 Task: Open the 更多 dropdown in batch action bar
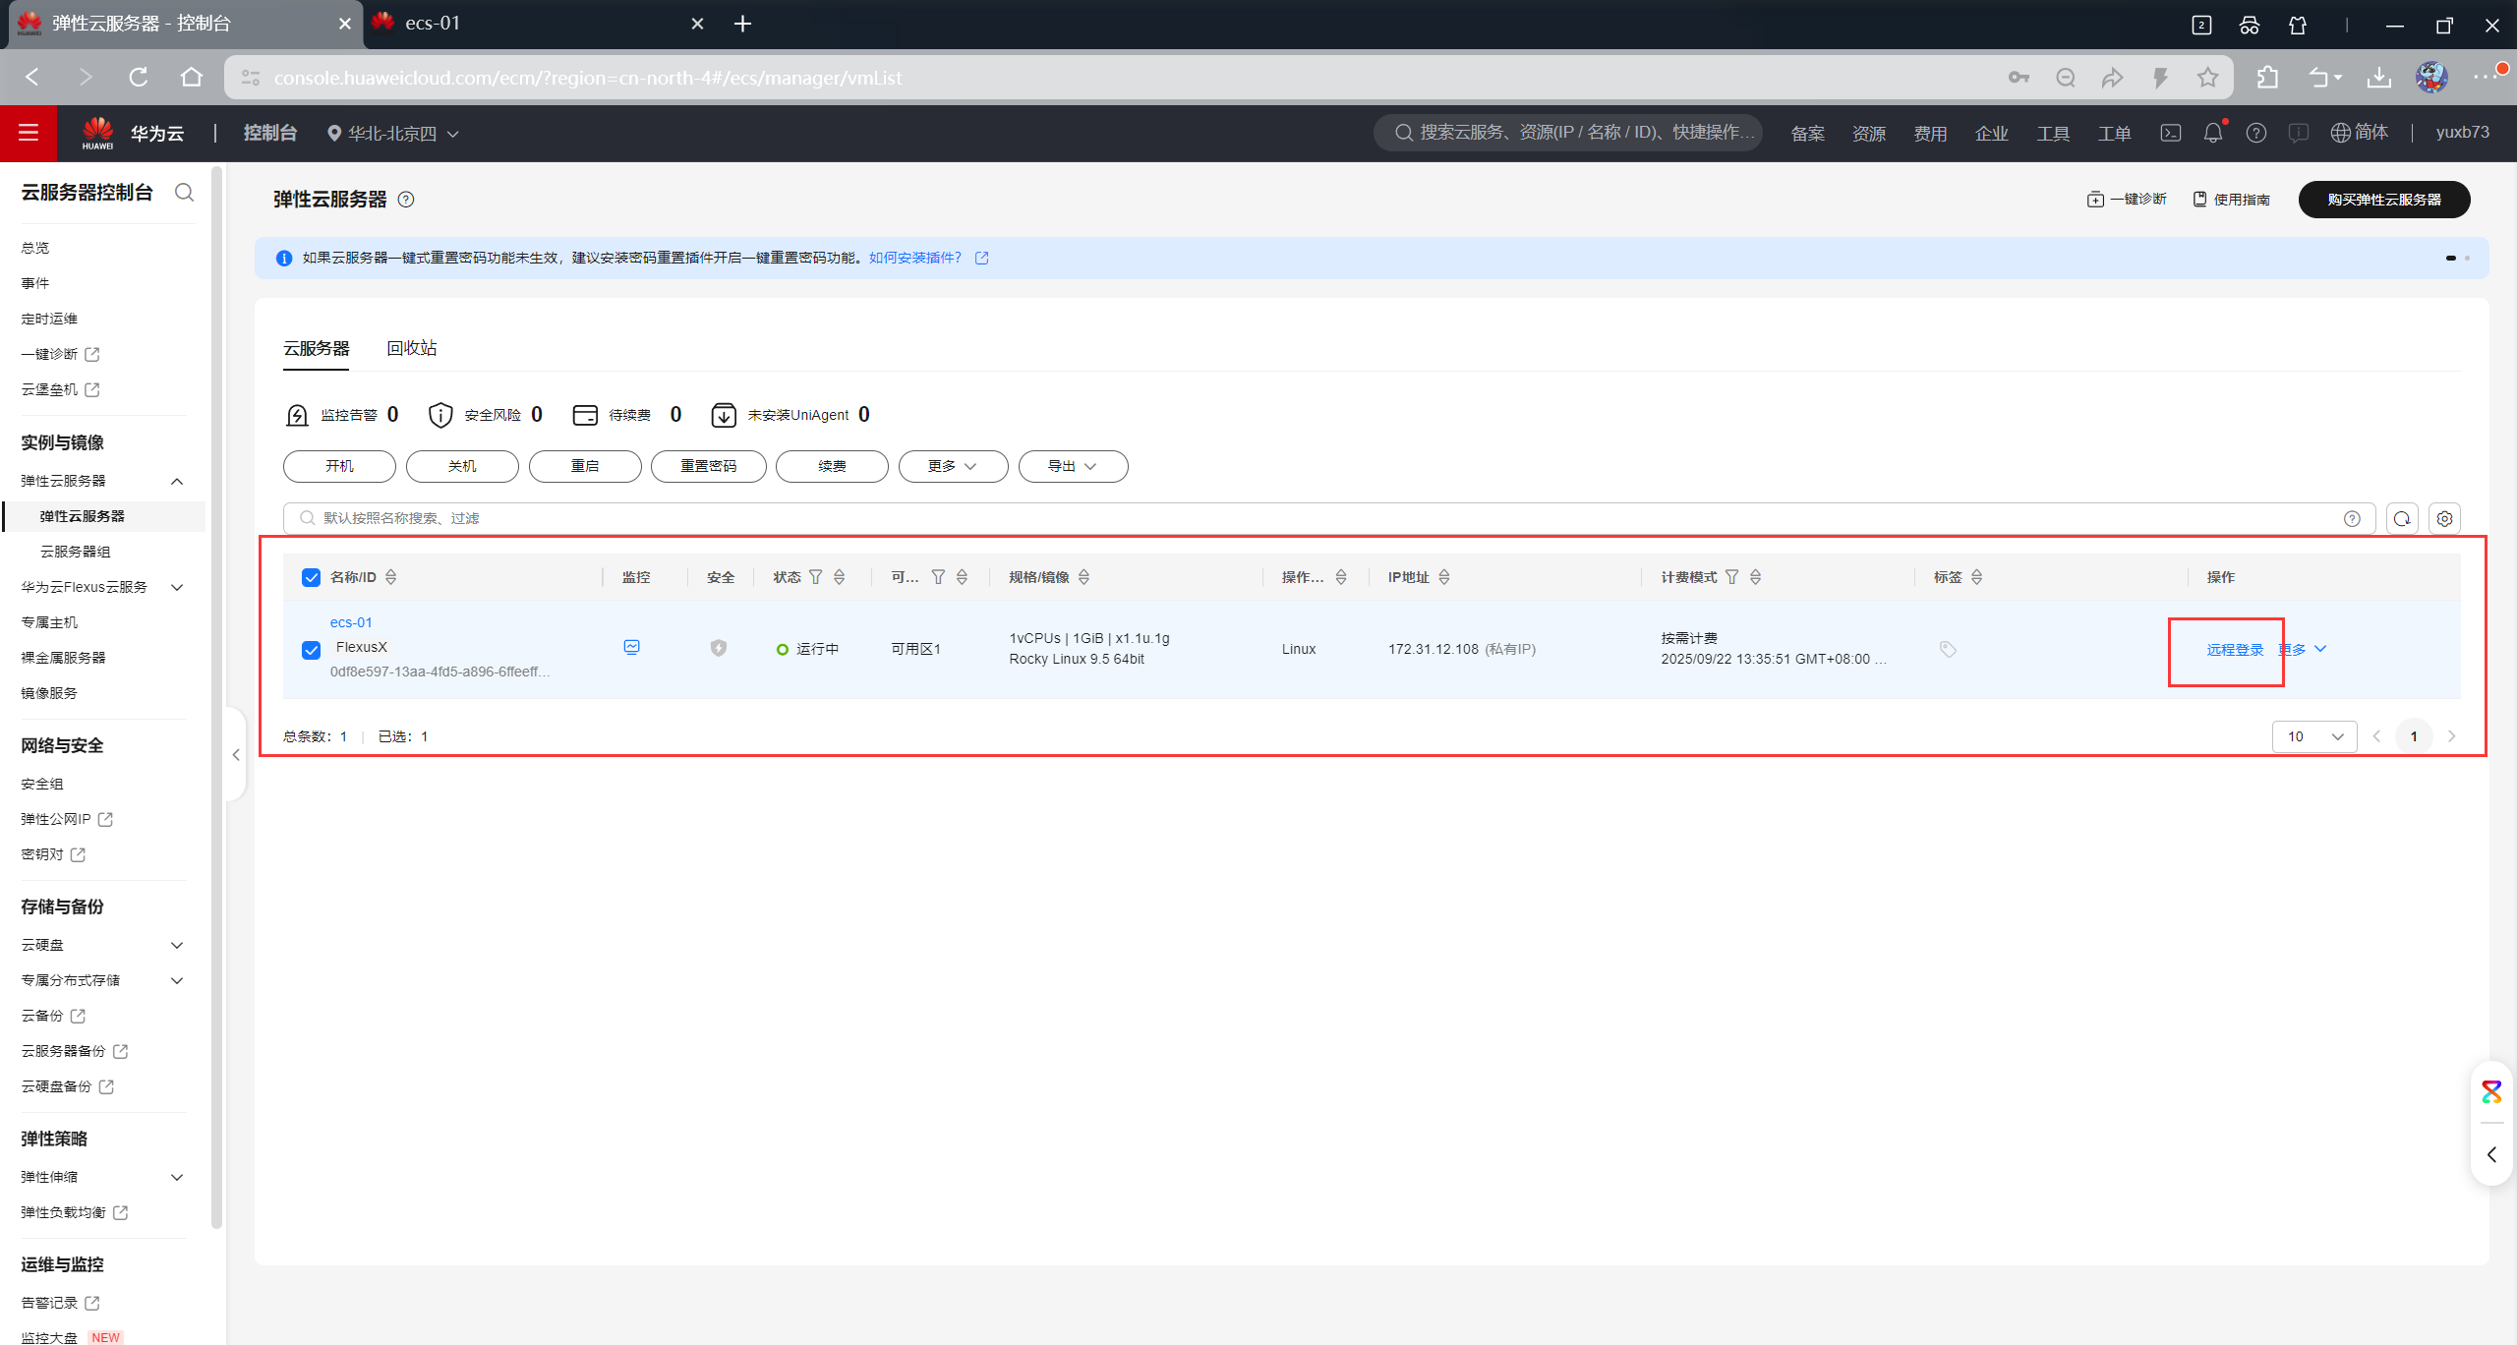(x=952, y=466)
